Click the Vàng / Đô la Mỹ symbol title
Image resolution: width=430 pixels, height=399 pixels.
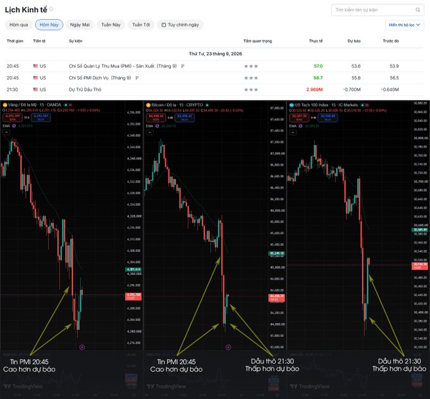(35, 105)
